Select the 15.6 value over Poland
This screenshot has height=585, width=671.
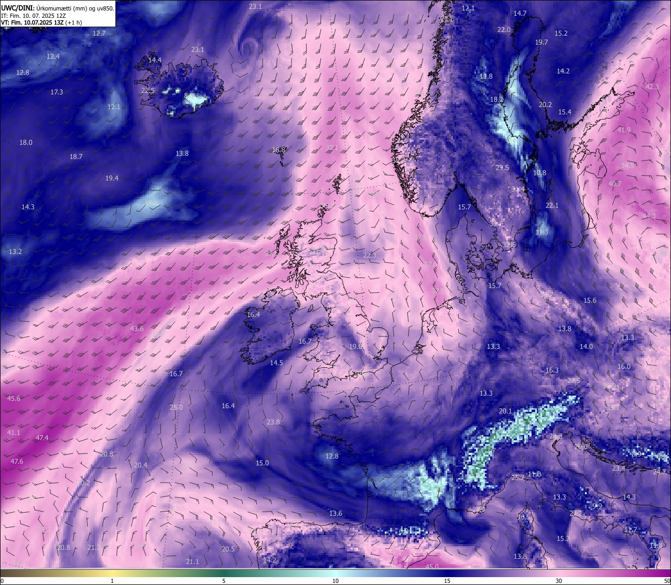[x=590, y=300]
